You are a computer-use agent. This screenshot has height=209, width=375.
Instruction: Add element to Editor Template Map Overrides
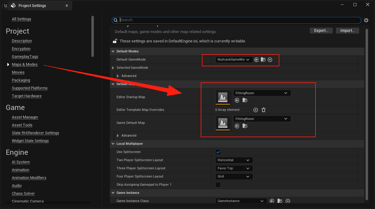pyautogui.click(x=256, y=110)
